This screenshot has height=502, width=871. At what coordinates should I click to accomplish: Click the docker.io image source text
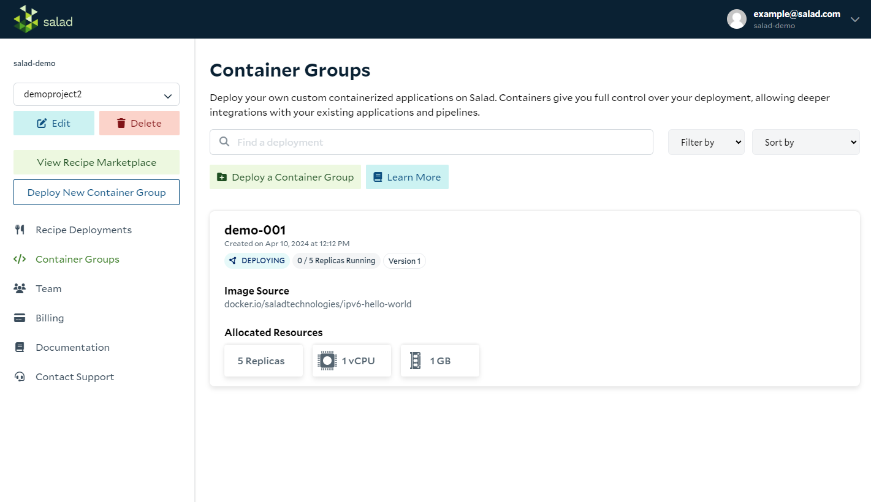(318, 304)
